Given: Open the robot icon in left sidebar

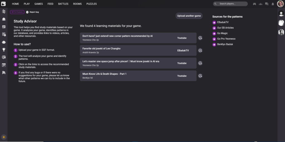Looking at the screenshot, I should coord(4,42).
